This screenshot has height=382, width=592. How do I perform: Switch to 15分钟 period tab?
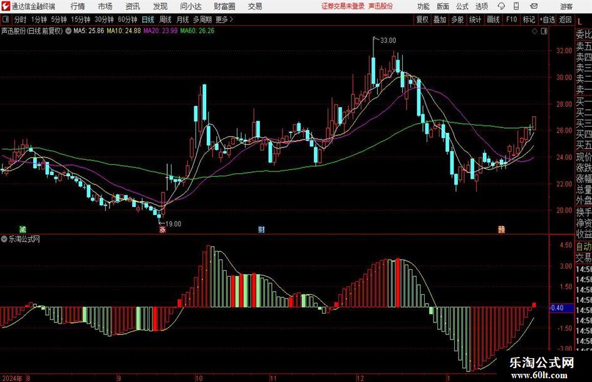point(81,19)
